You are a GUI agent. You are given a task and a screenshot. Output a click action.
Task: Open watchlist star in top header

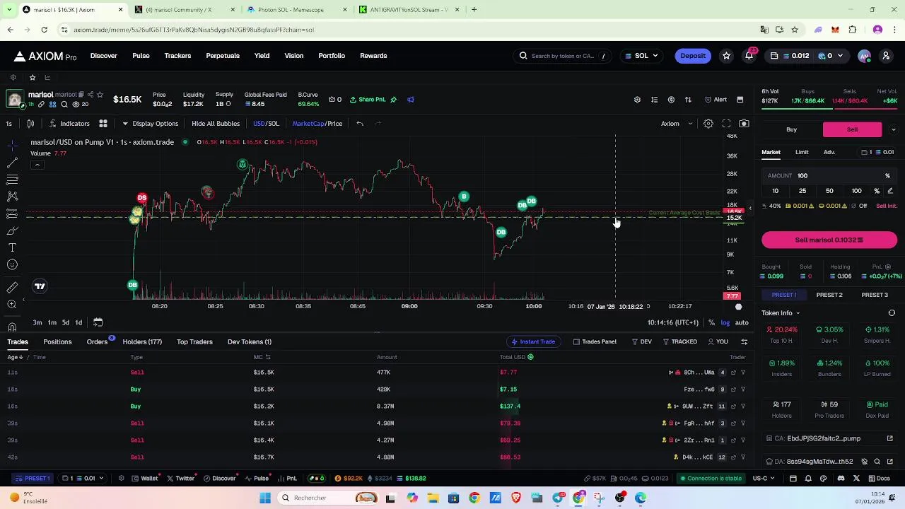coord(726,56)
